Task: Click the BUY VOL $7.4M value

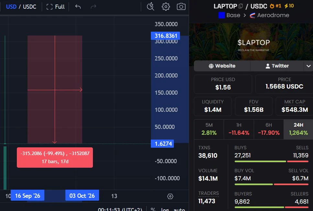Action: tap(242, 178)
